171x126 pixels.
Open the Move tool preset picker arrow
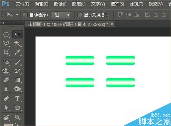pos(17,15)
